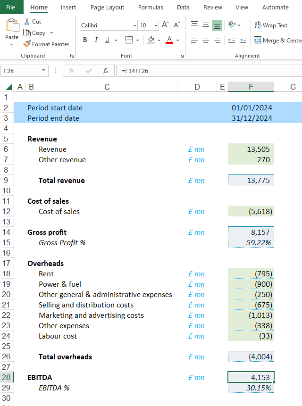
Task: Click the Orientation text angle icon
Action: (231, 25)
